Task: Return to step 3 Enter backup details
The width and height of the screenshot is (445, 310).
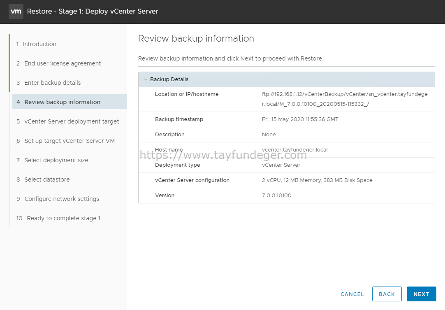Action: [x=49, y=83]
